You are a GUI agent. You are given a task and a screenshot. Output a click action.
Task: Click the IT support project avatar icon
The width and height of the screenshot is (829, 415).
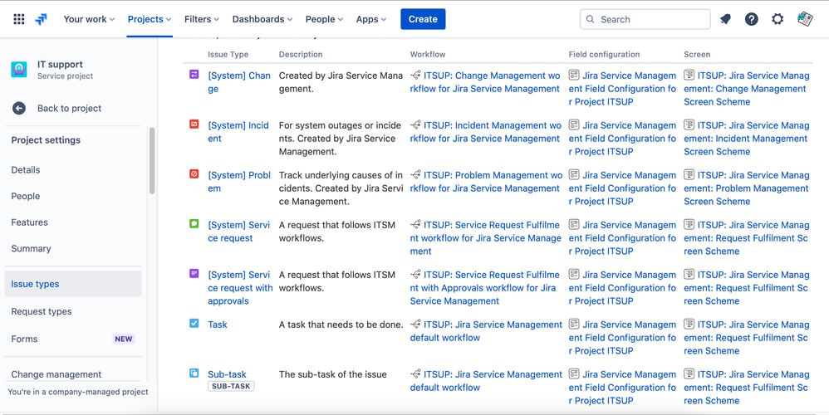tap(19, 70)
